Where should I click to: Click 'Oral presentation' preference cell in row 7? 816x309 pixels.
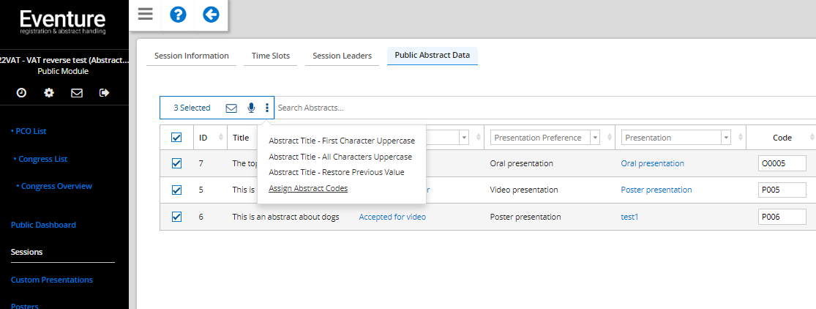[522, 163]
